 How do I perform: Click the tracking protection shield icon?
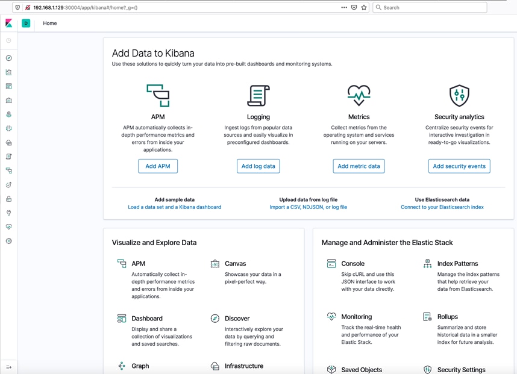(17, 7)
